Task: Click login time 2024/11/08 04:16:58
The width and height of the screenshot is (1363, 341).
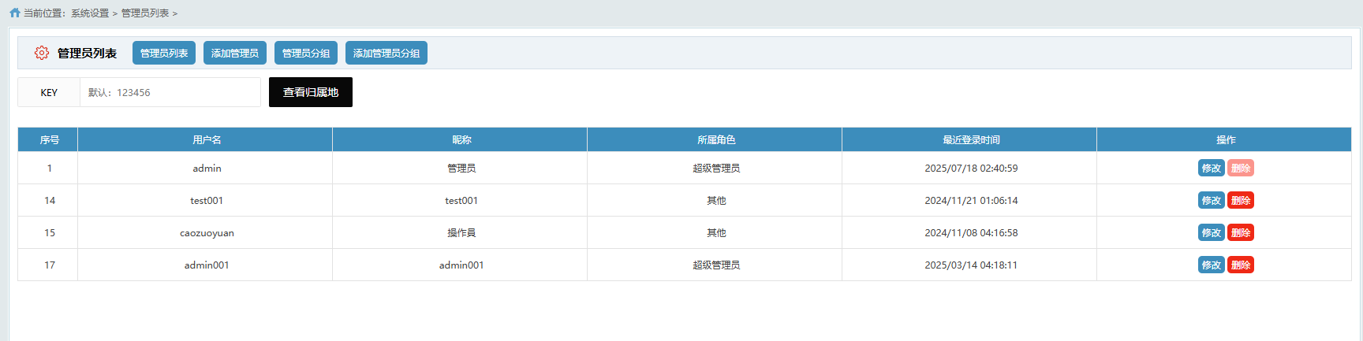Action: click(x=971, y=232)
